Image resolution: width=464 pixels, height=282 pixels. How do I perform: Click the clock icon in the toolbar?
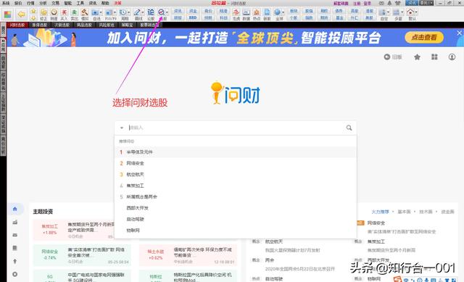(54, 12)
